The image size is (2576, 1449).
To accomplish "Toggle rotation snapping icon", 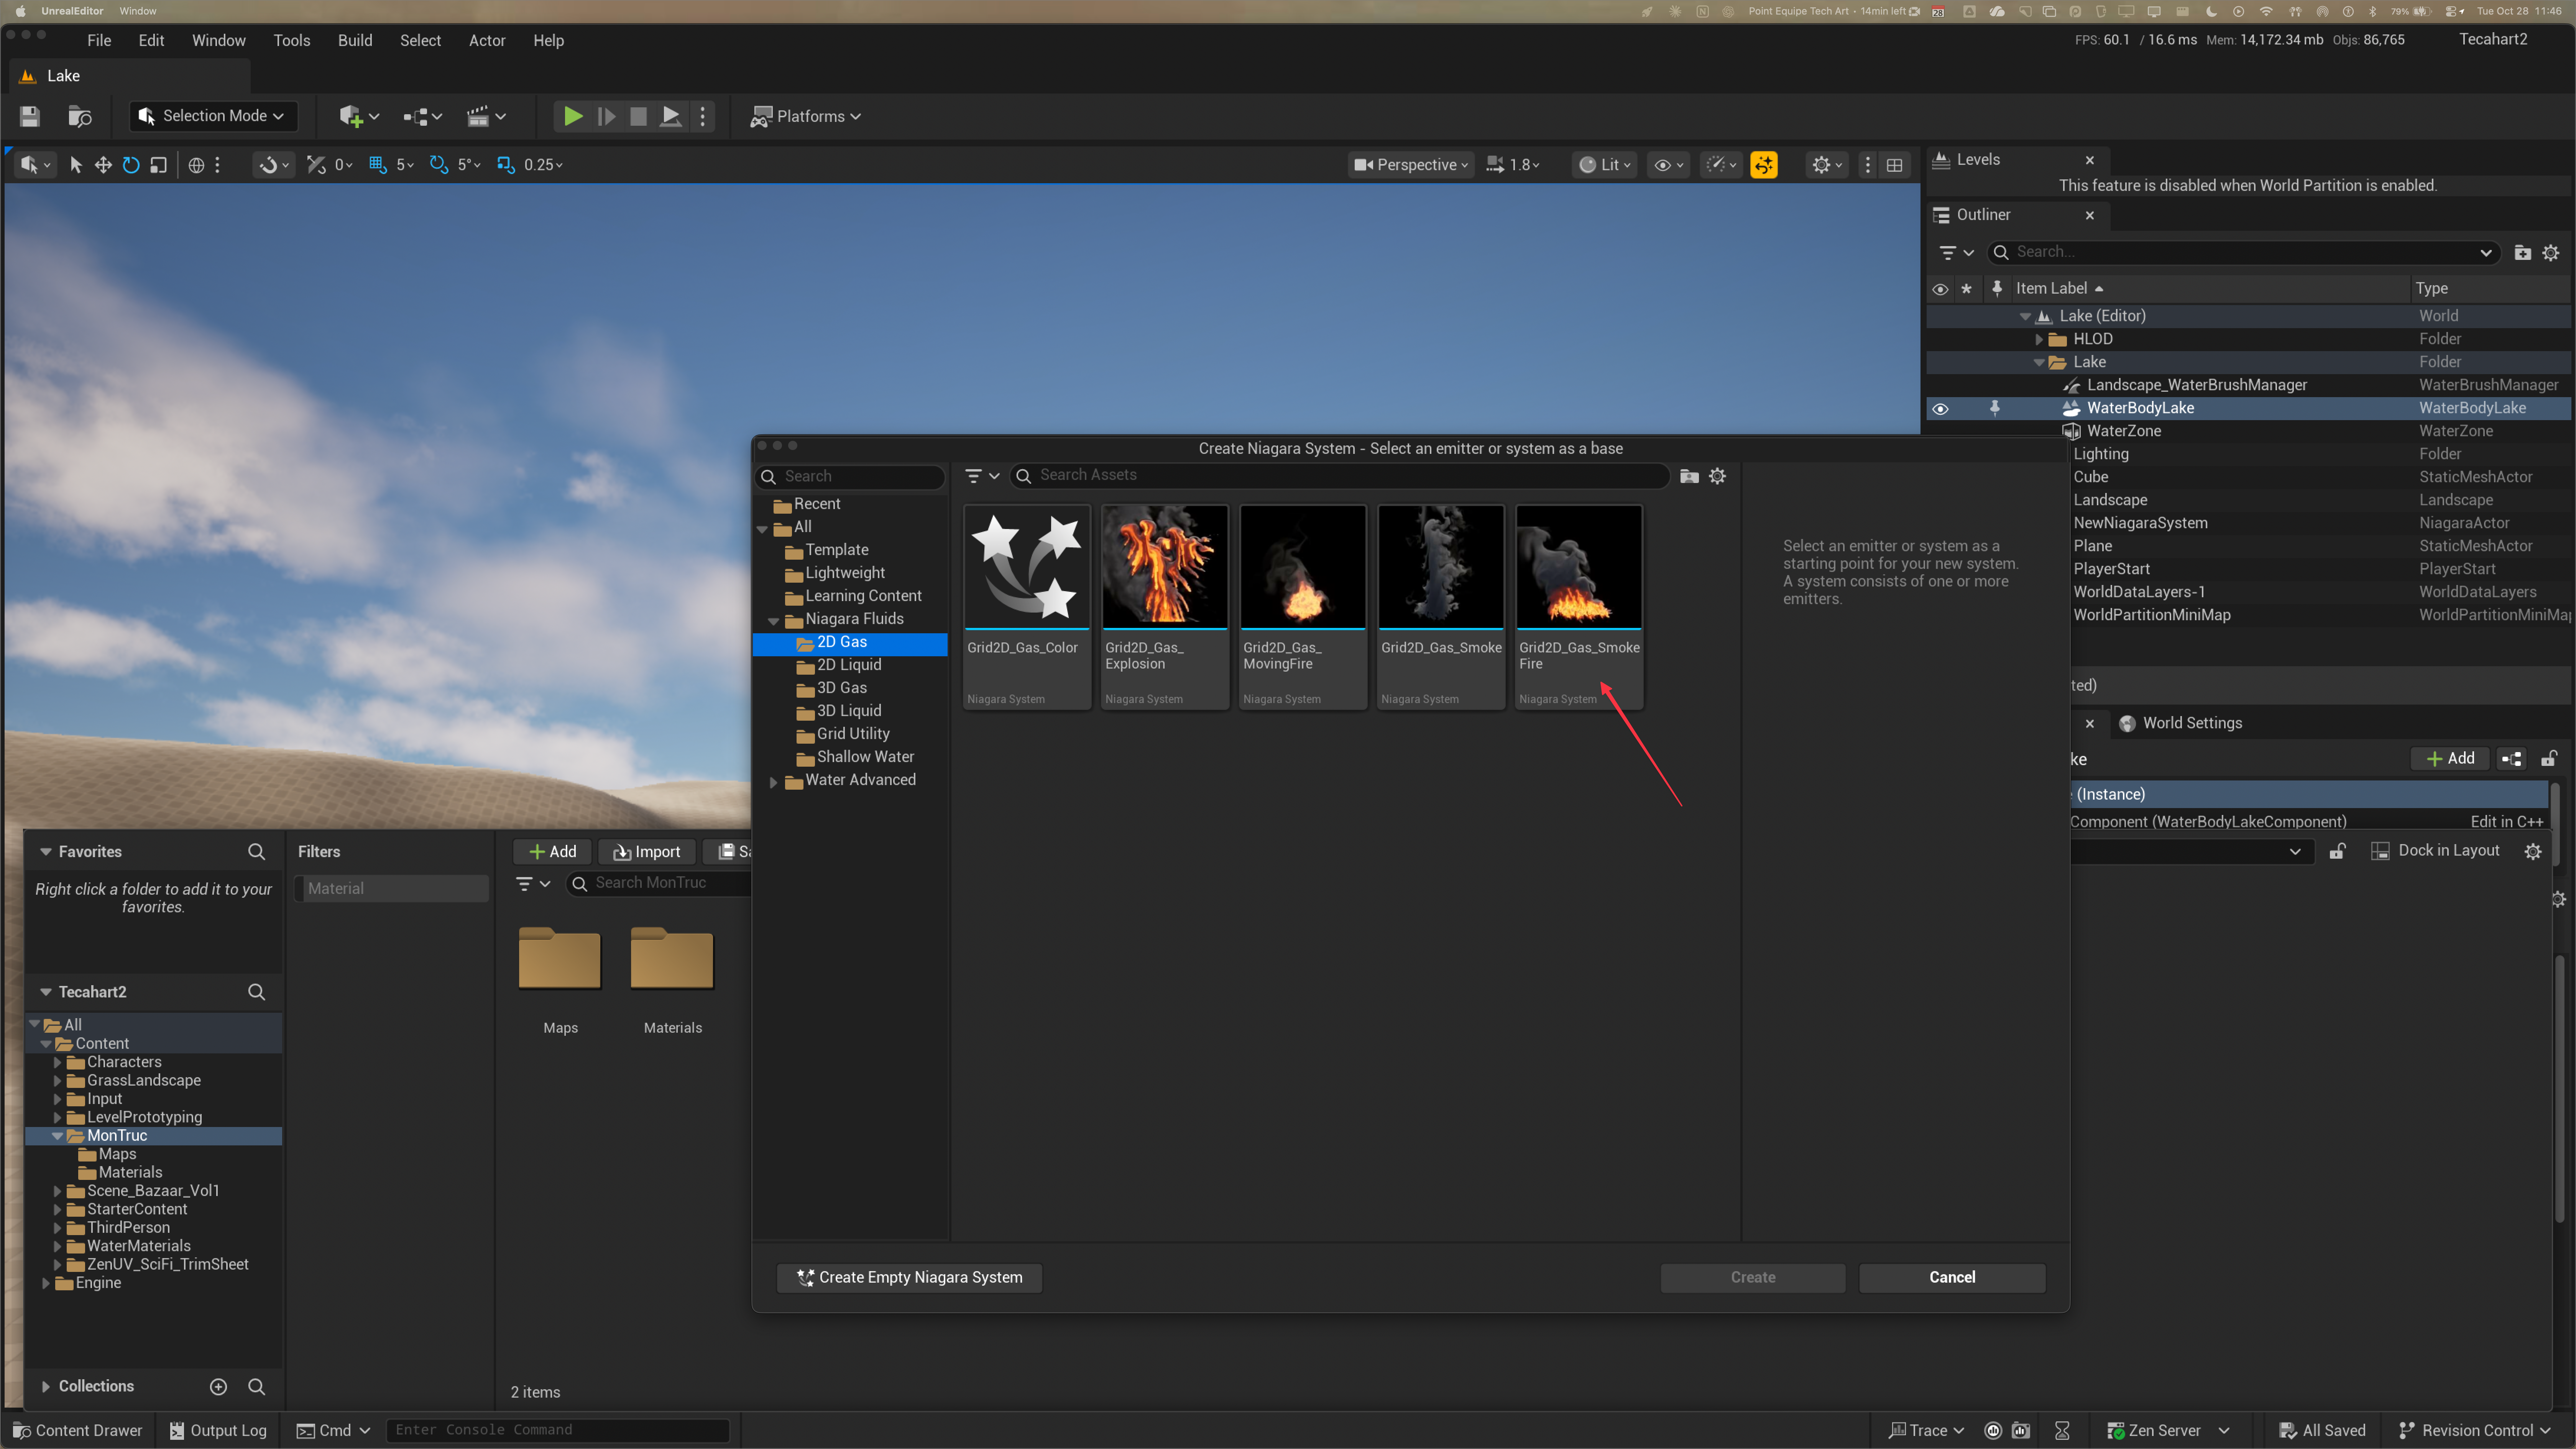I will coord(438,165).
